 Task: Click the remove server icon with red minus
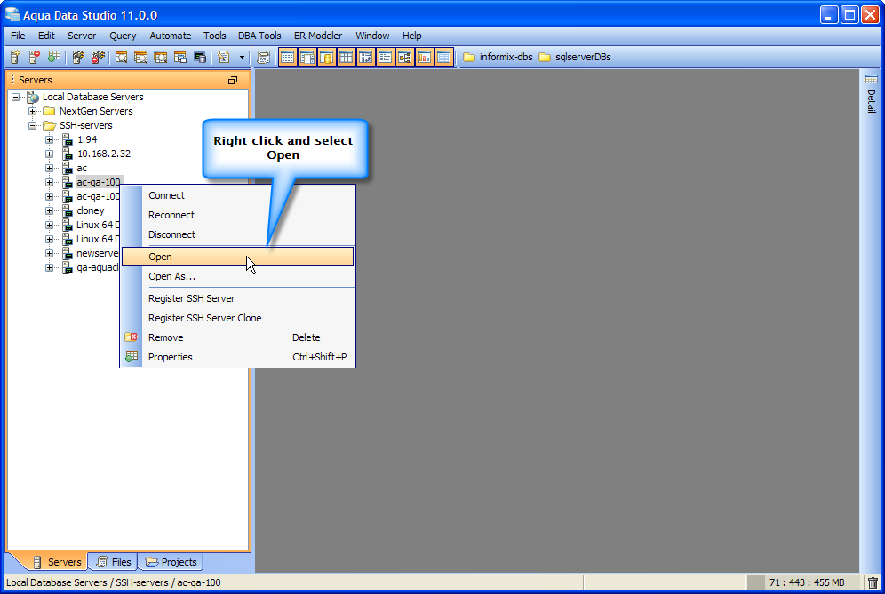click(x=35, y=57)
